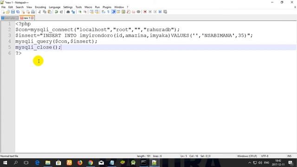Open the Tools menu
This screenshot has width=297, height=167.
click(x=78, y=7)
